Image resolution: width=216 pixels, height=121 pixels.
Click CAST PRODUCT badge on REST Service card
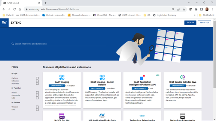coord(178,86)
